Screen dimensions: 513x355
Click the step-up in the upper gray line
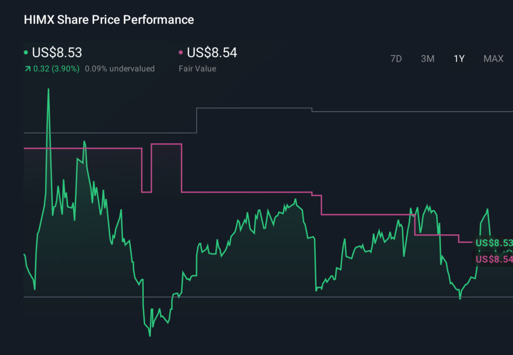[197, 119]
